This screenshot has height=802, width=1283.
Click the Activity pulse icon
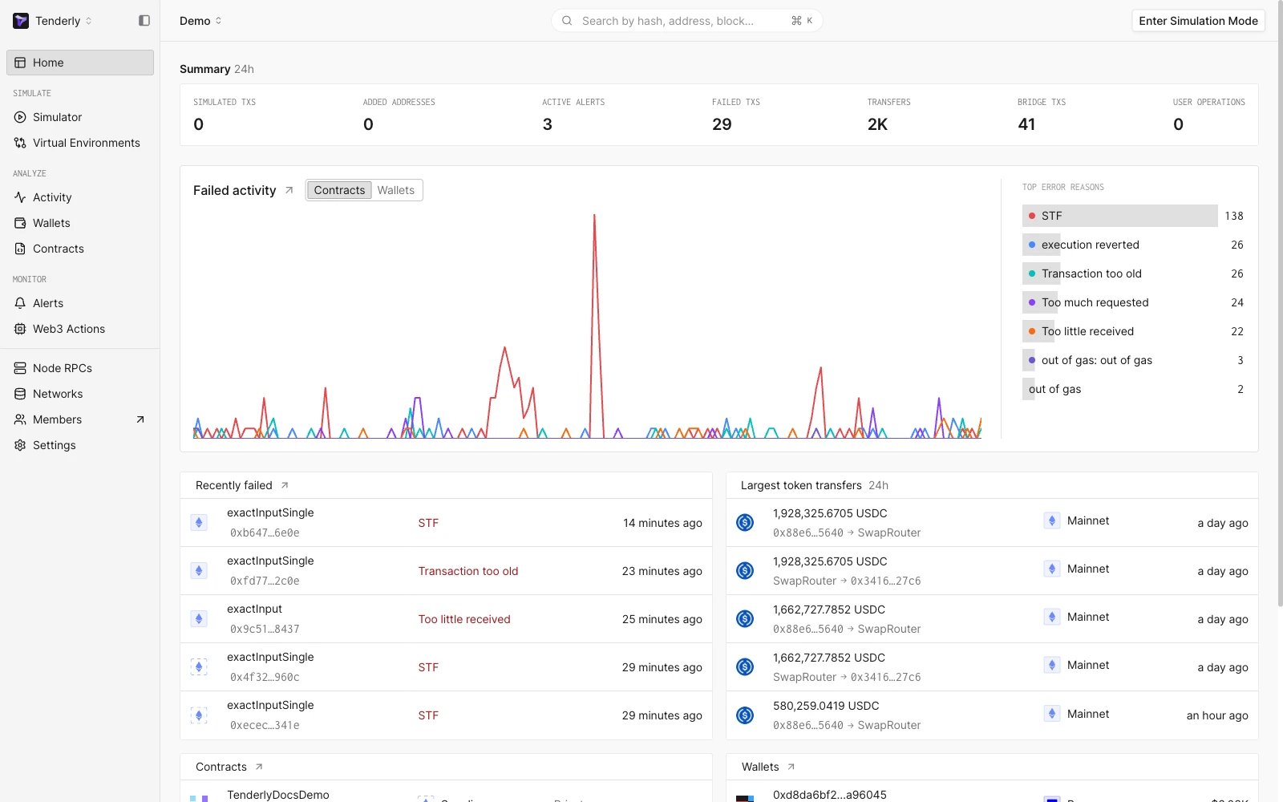click(20, 197)
